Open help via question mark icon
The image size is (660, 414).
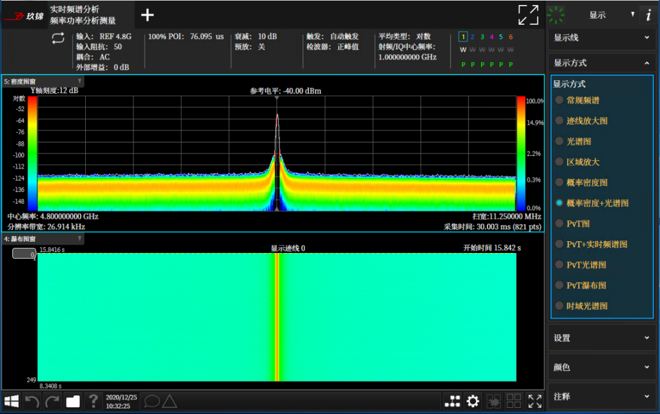(93, 401)
